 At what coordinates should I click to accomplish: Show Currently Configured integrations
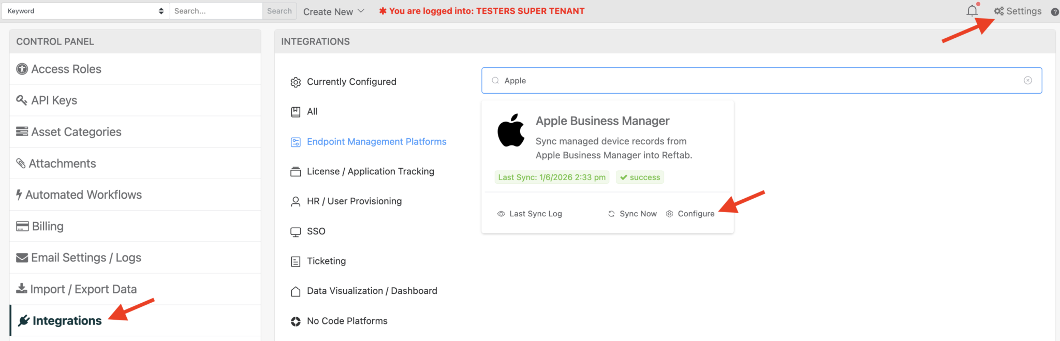click(x=351, y=82)
